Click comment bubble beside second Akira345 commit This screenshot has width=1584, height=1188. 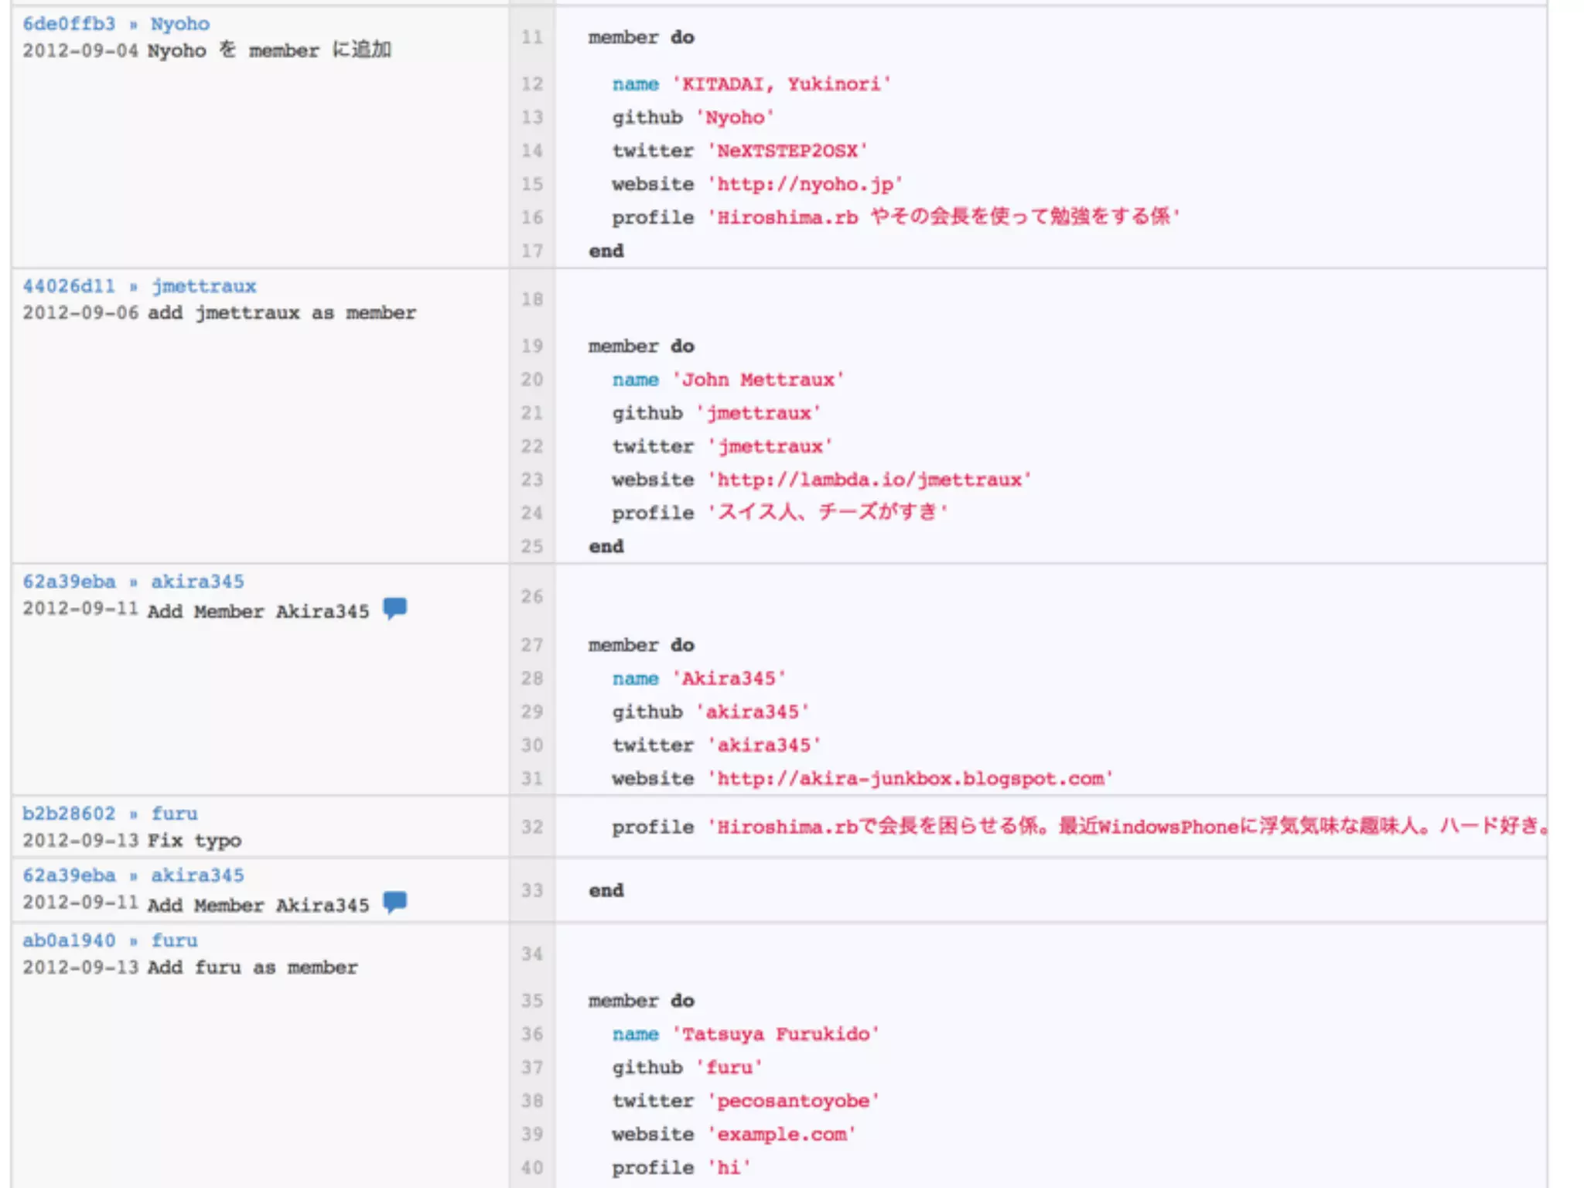394,903
